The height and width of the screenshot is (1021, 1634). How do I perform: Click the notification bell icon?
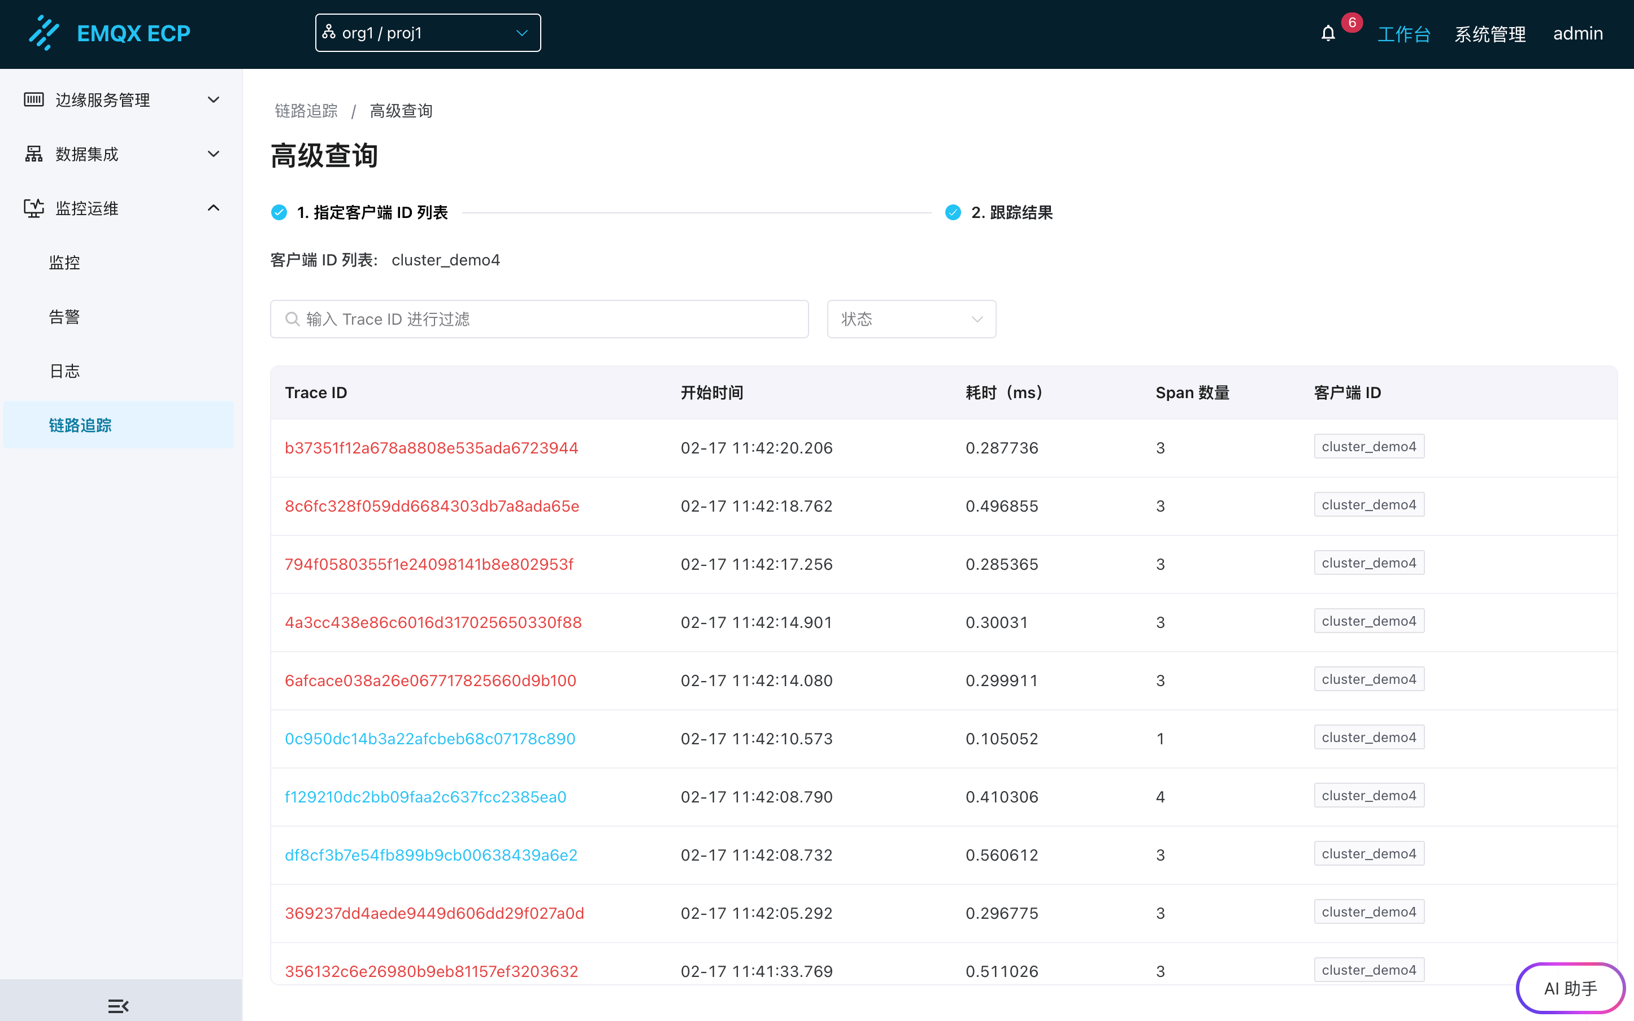[x=1327, y=34]
